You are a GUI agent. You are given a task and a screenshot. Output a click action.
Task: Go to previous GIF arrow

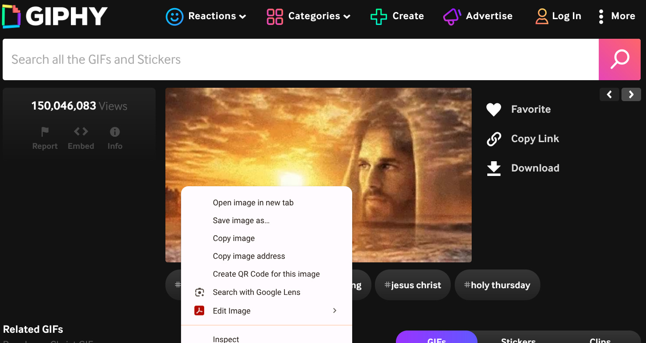609,94
